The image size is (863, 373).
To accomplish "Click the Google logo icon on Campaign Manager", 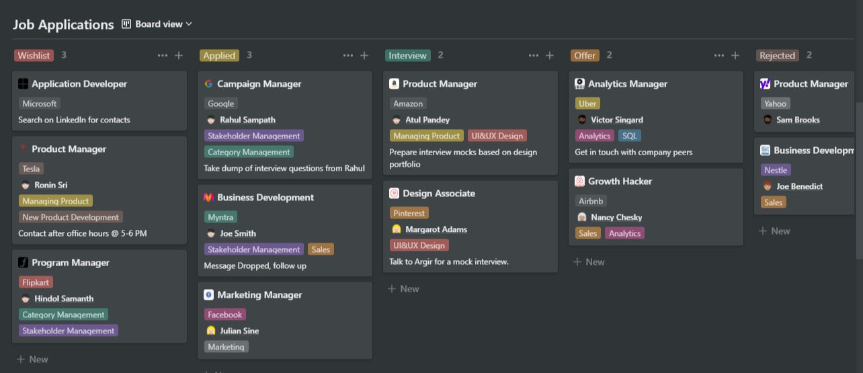I will pos(208,84).
